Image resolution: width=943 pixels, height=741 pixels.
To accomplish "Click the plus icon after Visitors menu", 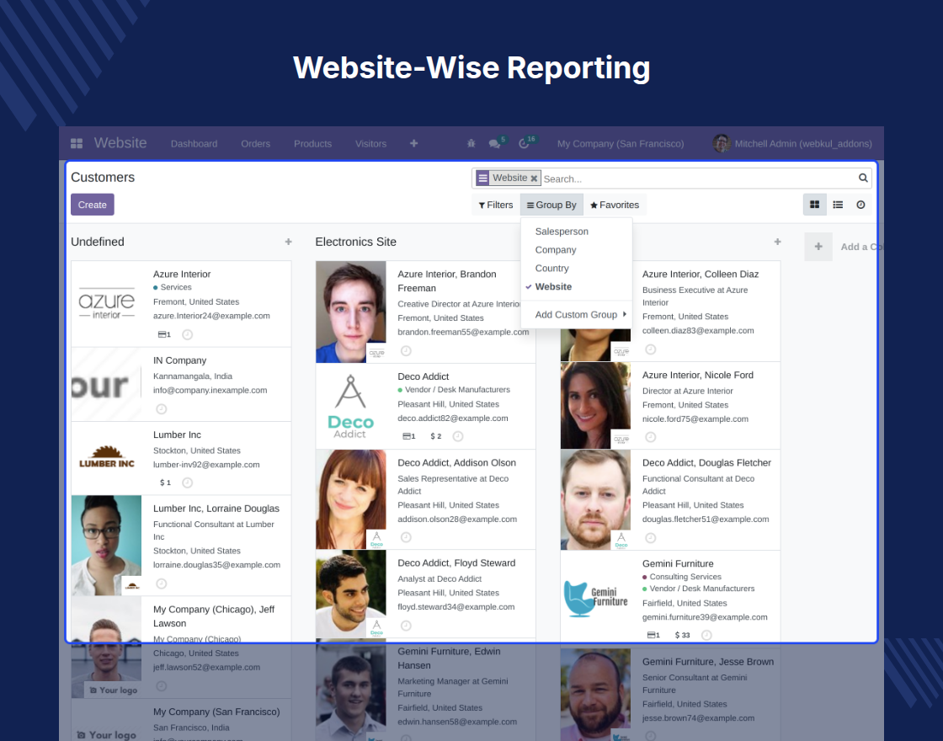I will tap(413, 143).
